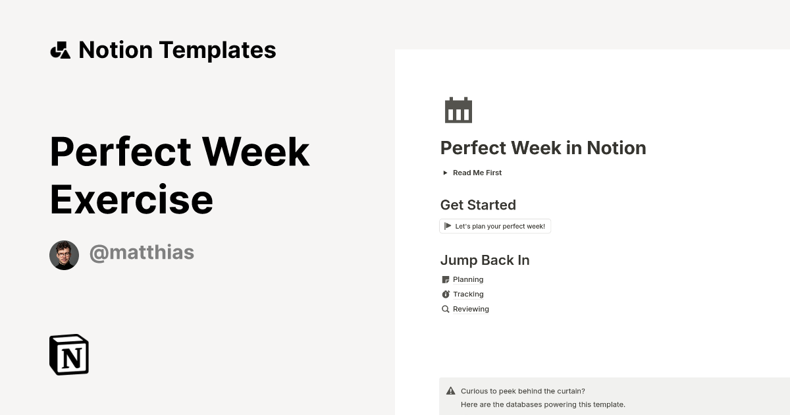Click the calendar page icon above the title
This screenshot has width=790, height=415.
coord(458,109)
